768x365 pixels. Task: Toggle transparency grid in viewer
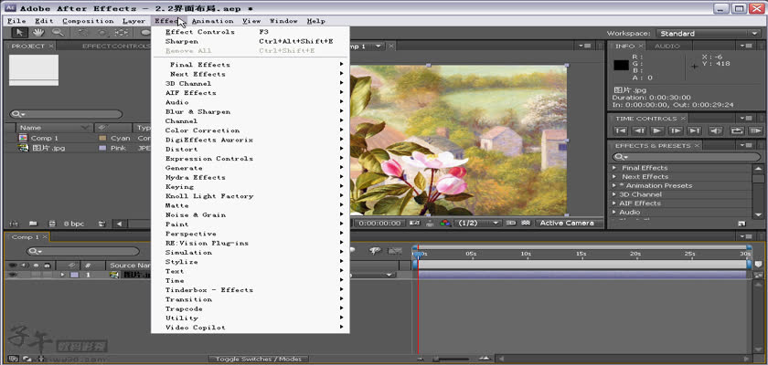[526, 223]
